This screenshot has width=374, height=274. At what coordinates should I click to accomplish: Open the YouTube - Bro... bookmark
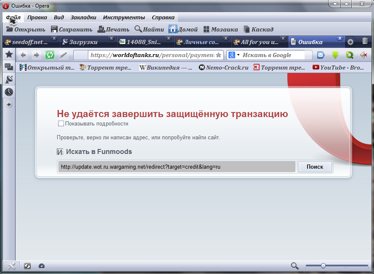(338, 68)
